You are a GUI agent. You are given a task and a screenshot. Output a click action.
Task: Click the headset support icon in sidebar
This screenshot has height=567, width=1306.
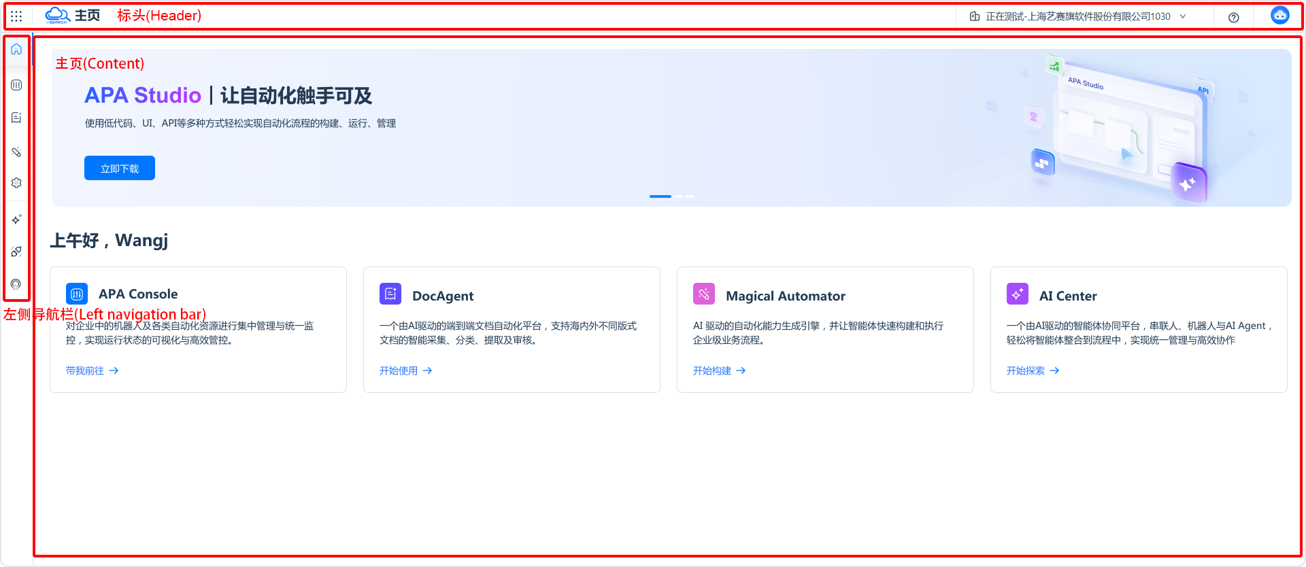pyautogui.click(x=16, y=284)
